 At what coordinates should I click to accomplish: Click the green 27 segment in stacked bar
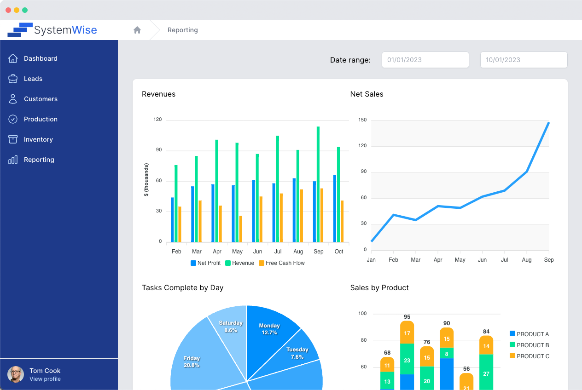[486, 372]
